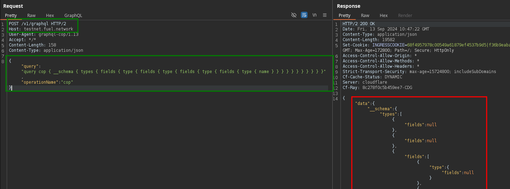Screen dimensions: 510x189
Task: Click the Request panel title
Action: [x=13, y=6]
